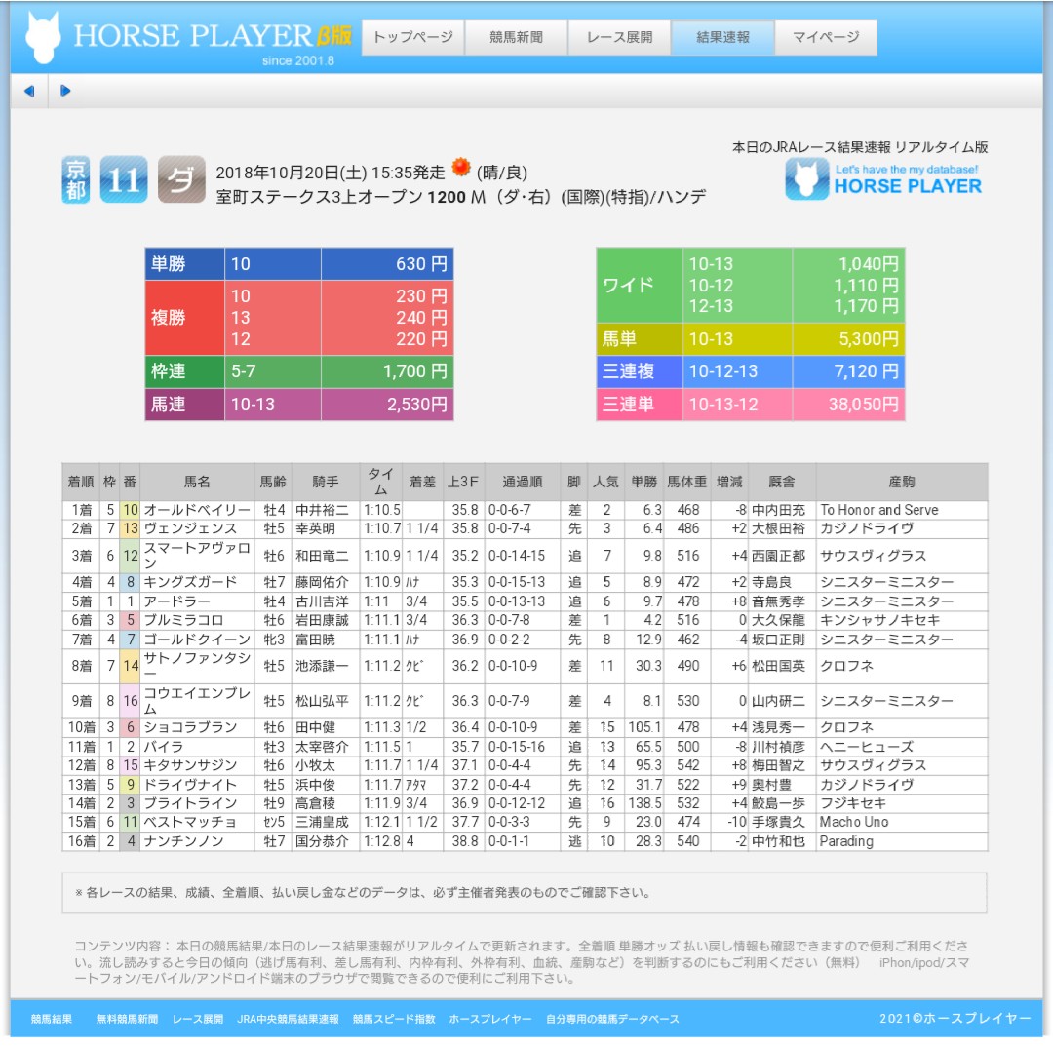Click horse name ナンチンノン
This screenshot has height=1047, width=1053.
182,841
